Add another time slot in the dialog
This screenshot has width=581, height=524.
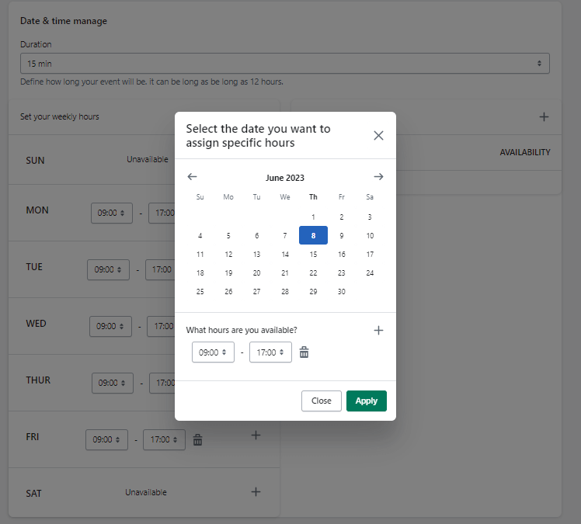(x=378, y=330)
